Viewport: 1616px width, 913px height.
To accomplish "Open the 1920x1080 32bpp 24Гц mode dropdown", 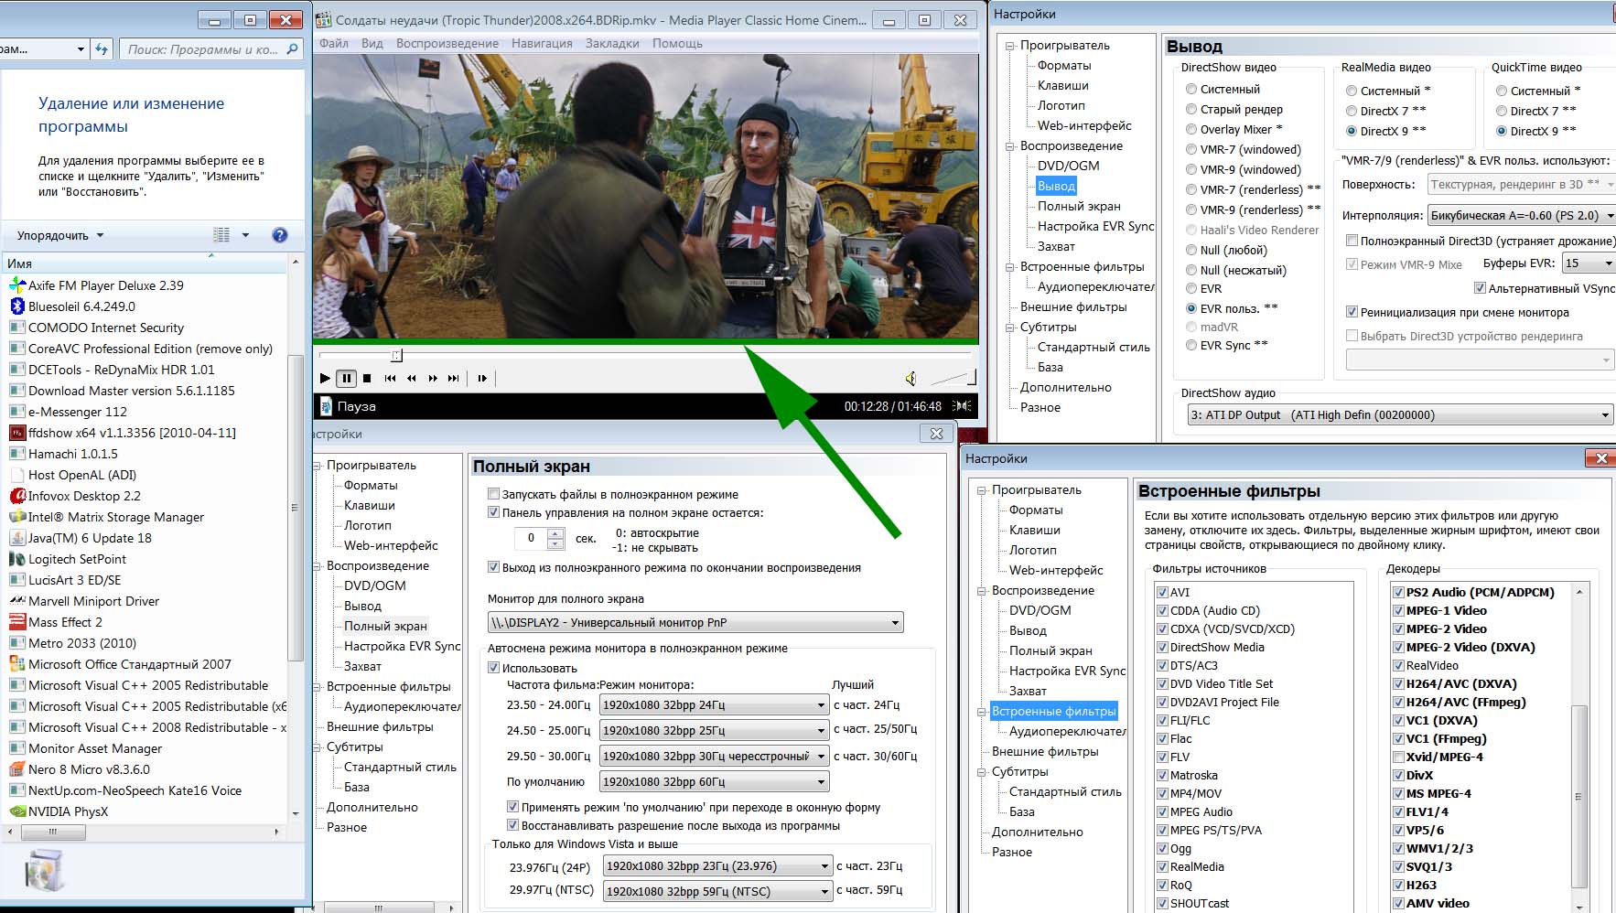I will (x=715, y=704).
